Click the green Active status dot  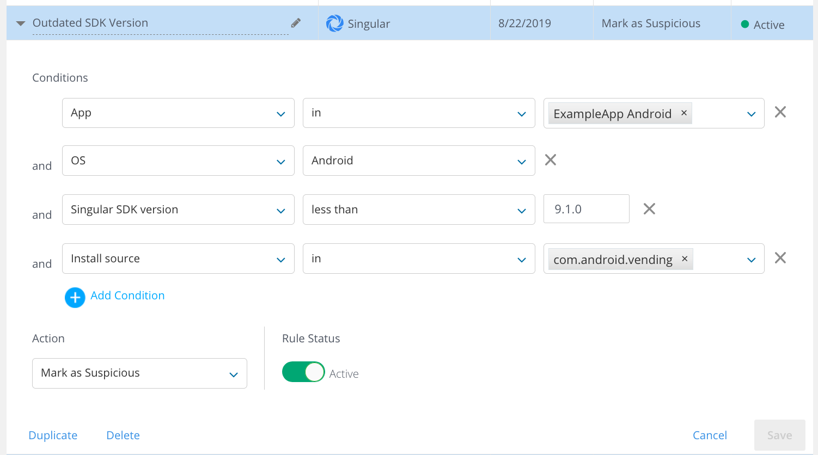(745, 24)
